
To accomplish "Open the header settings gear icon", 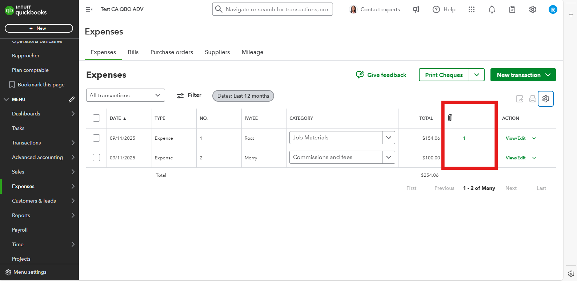I will (532, 9).
